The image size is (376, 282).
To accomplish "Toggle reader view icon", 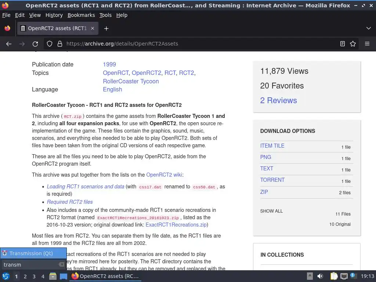I will [343, 44].
